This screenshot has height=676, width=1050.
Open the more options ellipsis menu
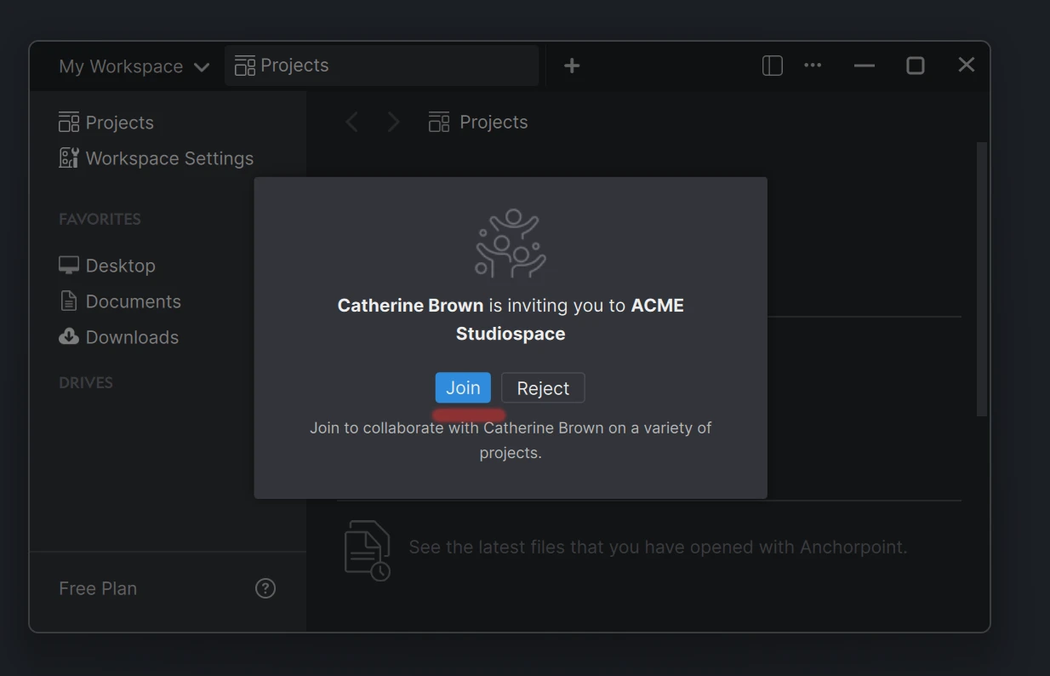[813, 65]
